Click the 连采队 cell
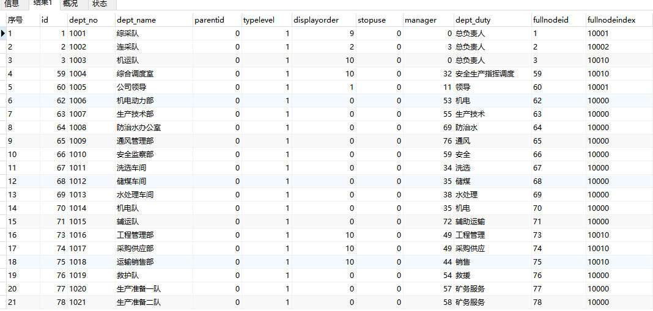 [x=154, y=47]
